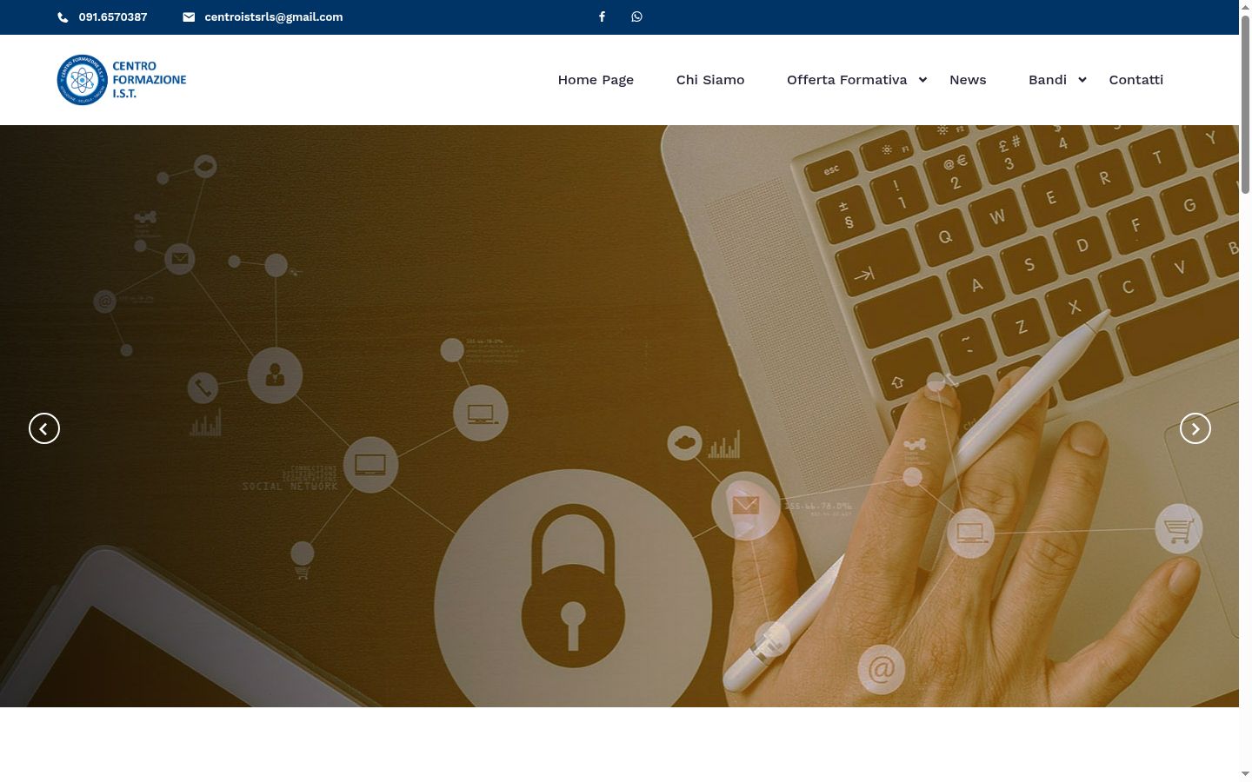Expand the Bandi dropdown chevron
The image size is (1252, 782).
pyautogui.click(x=1082, y=80)
